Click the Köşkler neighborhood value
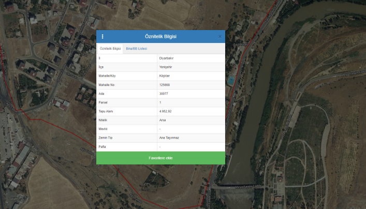Image resolution: width=366 pixels, height=209 pixels. (x=165, y=76)
